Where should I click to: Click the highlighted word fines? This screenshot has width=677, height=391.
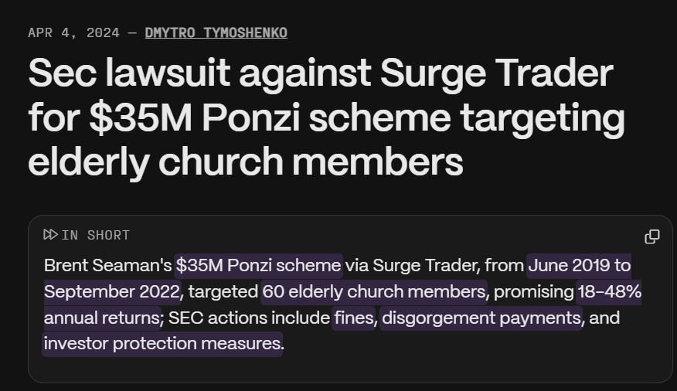click(x=354, y=318)
